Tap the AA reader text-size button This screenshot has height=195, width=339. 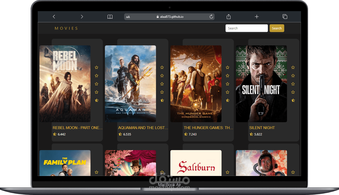[x=128, y=17]
